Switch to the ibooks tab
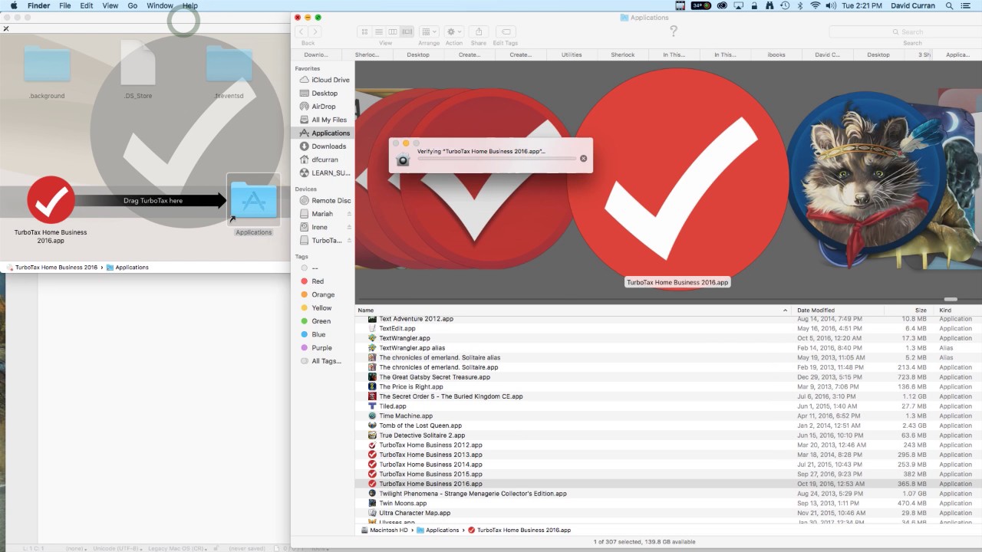Viewport: 982px width, 552px height. (x=776, y=54)
